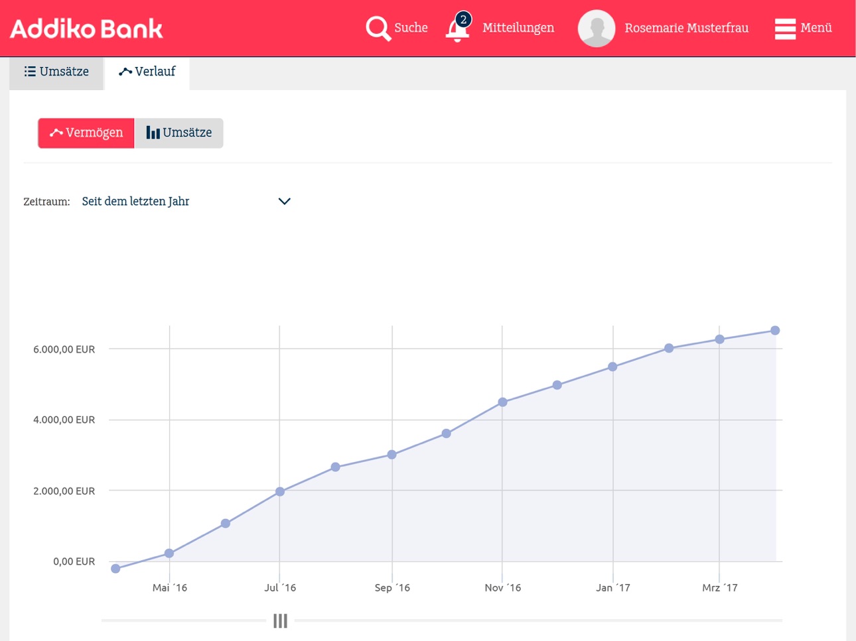
Task: Toggle chart view to Vermögen
Action: coord(86,133)
